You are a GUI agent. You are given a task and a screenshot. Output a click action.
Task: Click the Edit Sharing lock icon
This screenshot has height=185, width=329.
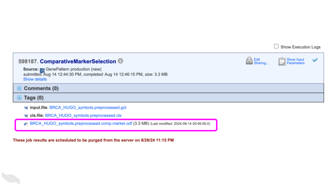click(249, 61)
